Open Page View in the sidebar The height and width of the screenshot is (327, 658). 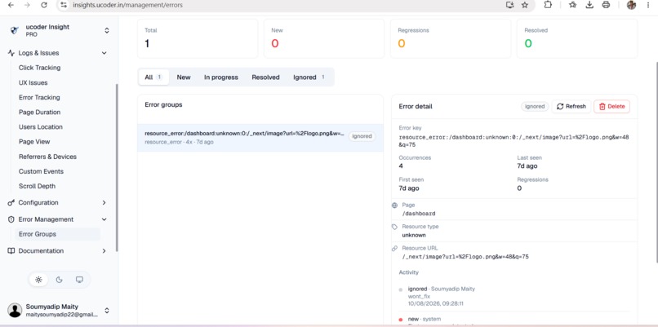click(34, 142)
